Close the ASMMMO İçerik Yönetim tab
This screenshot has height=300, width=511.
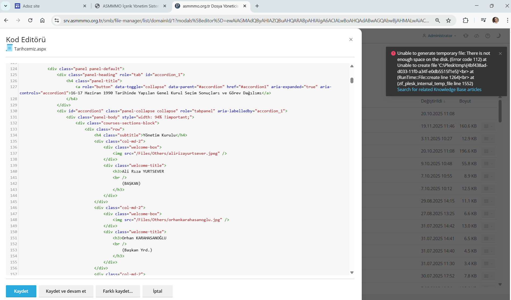click(x=165, y=6)
